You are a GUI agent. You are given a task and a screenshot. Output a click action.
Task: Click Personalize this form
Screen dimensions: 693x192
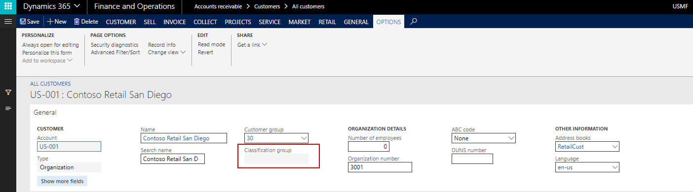coord(47,53)
